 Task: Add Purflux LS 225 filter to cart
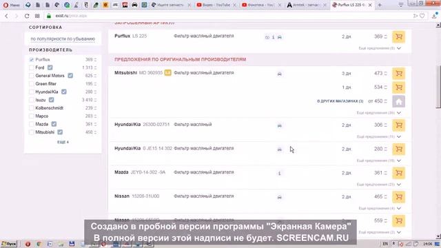(398, 37)
